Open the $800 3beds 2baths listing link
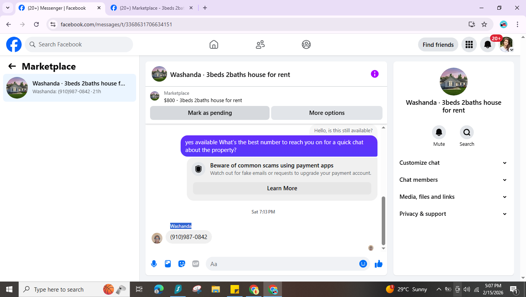 coord(203,100)
